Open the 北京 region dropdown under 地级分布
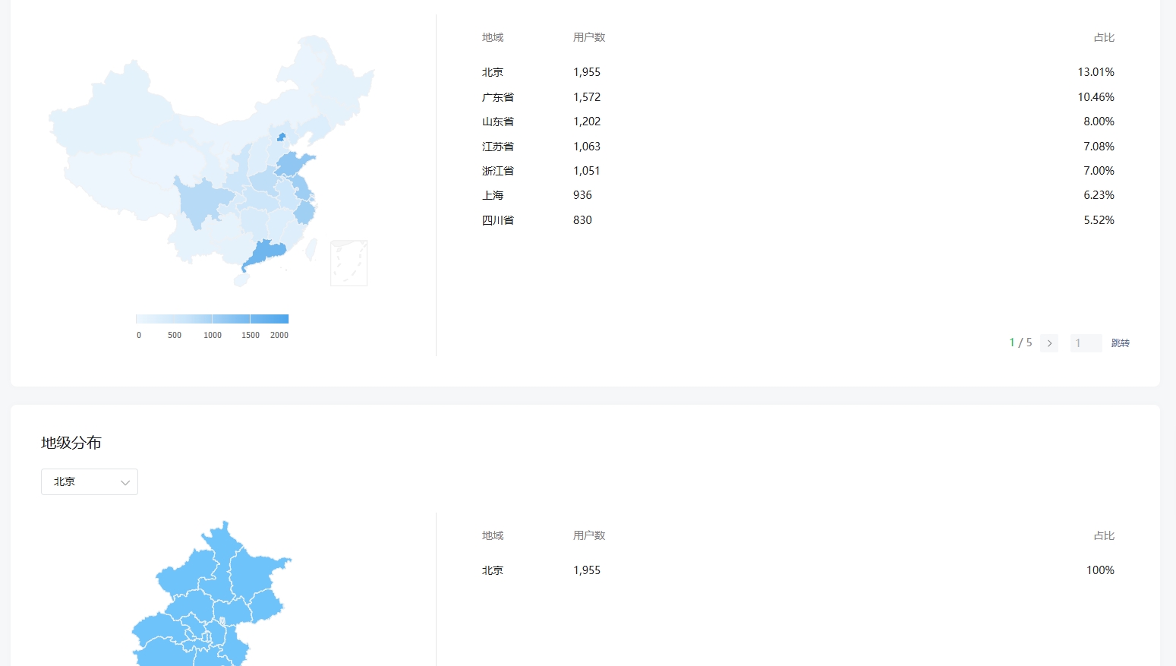This screenshot has height=666, width=1176. [90, 481]
